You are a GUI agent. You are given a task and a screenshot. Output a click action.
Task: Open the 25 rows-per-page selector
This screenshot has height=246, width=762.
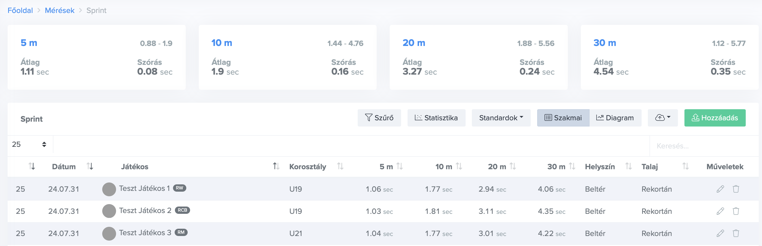pyautogui.click(x=30, y=144)
